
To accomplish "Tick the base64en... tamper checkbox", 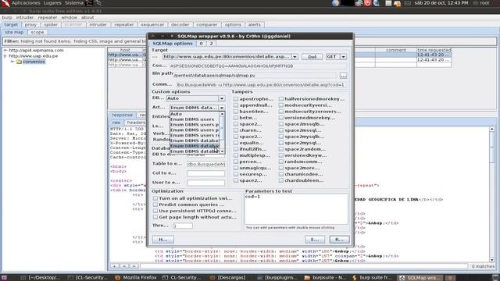I will click(236, 112).
